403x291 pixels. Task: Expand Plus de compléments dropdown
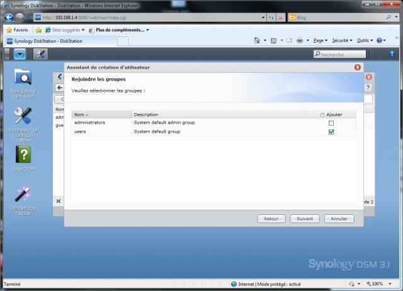pos(147,30)
